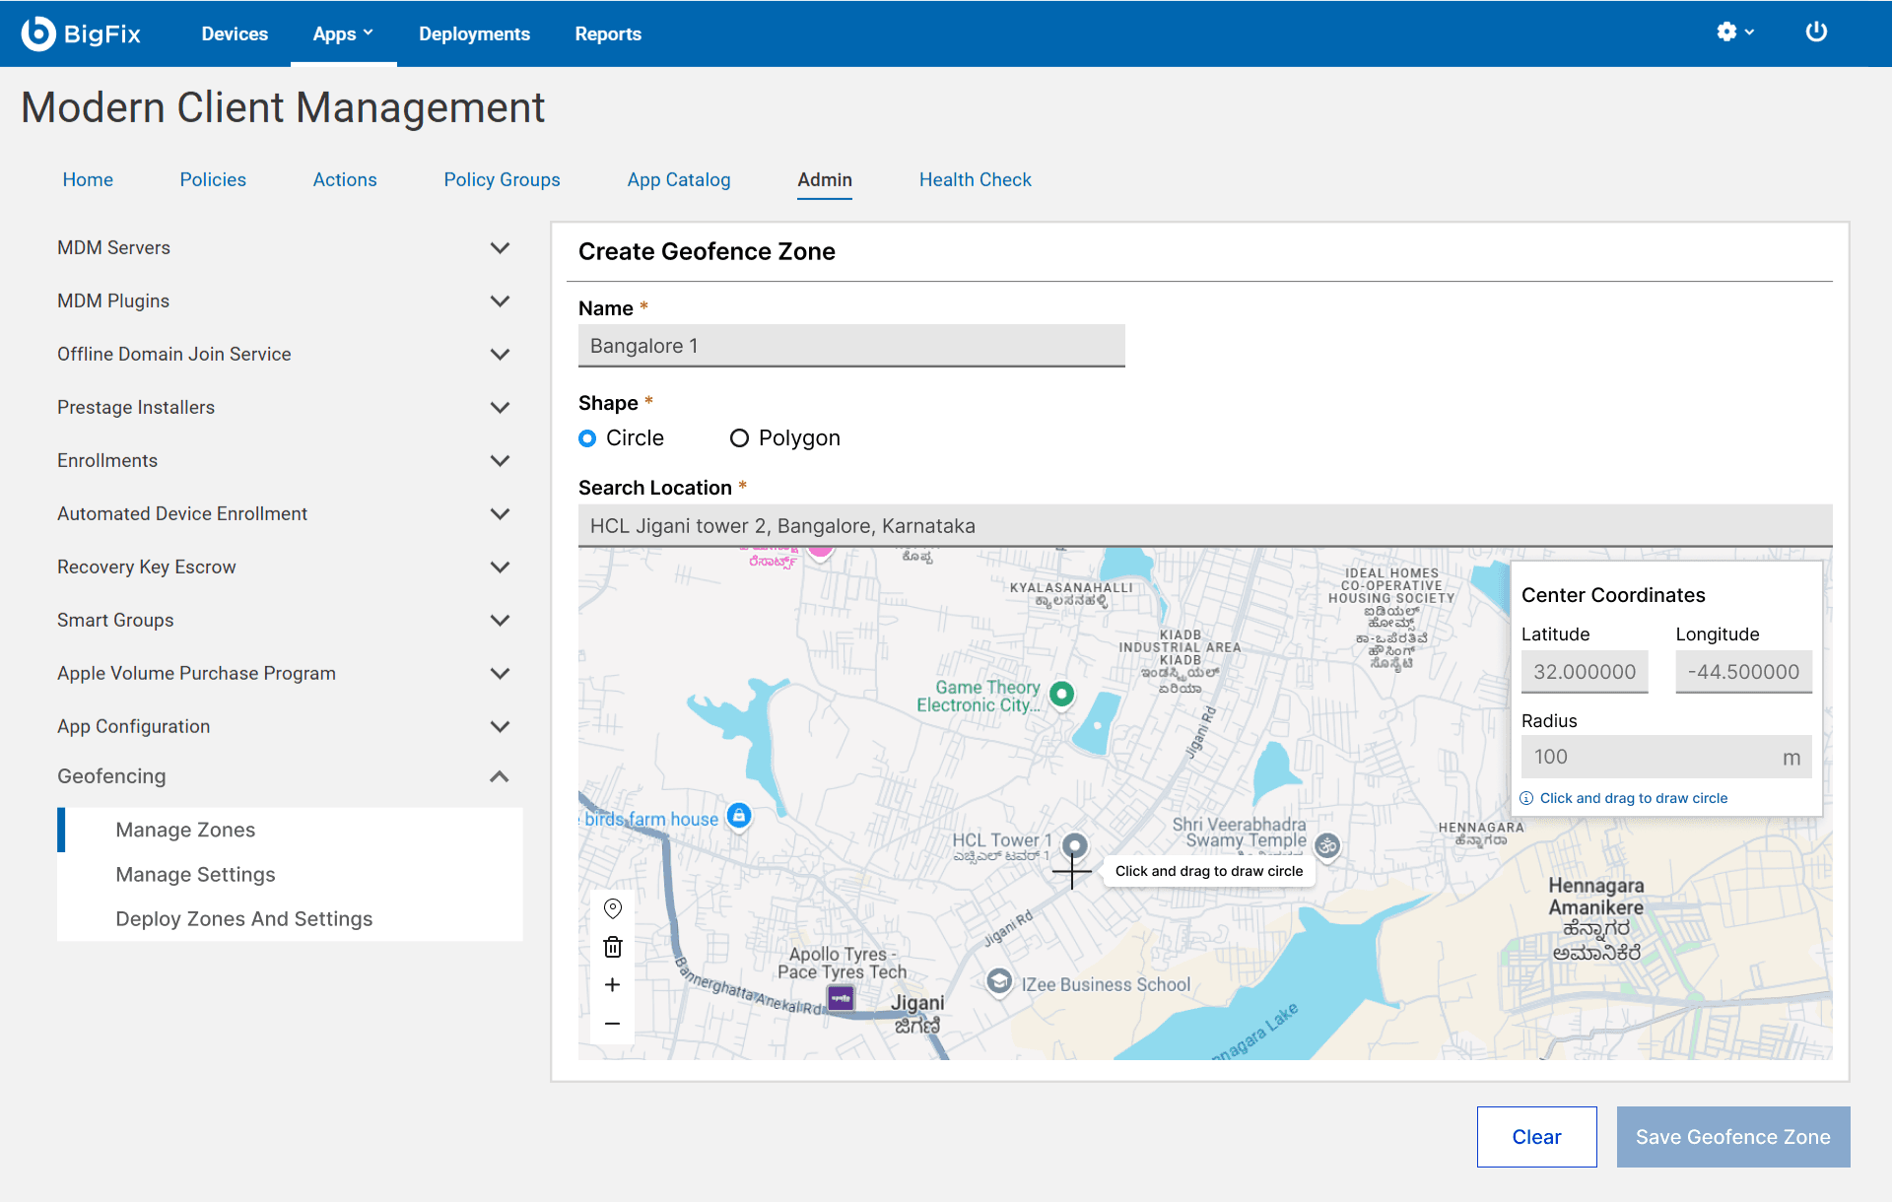The width and height of the screenshot is (1892, 1202).
Task: Click the IZee Business School map marker
Action: pyautogui.click(x=999, y=981)
